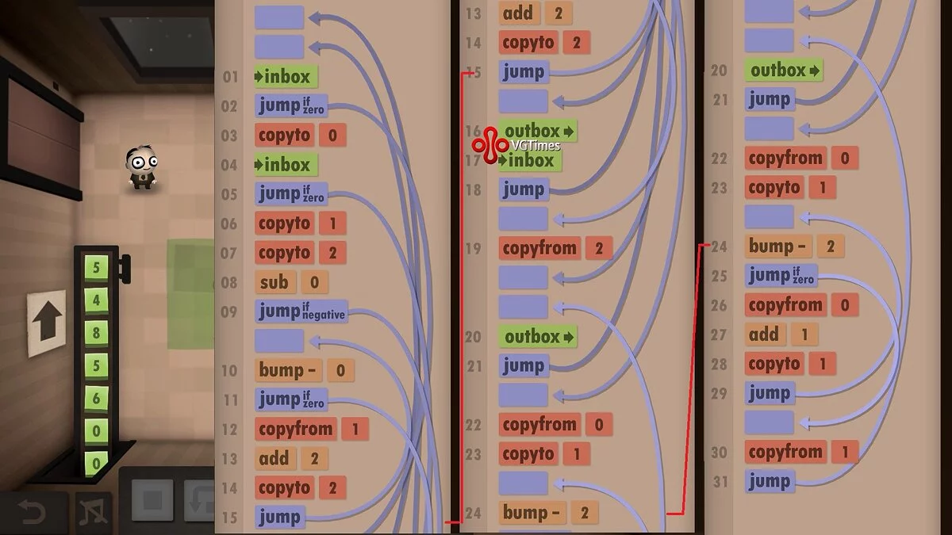This screenshot has height=535, width=952.
Task: Select the copyfrom command on line 19
Action: [539, 248]
